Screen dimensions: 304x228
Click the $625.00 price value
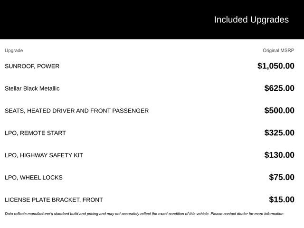tap(279, 88)
